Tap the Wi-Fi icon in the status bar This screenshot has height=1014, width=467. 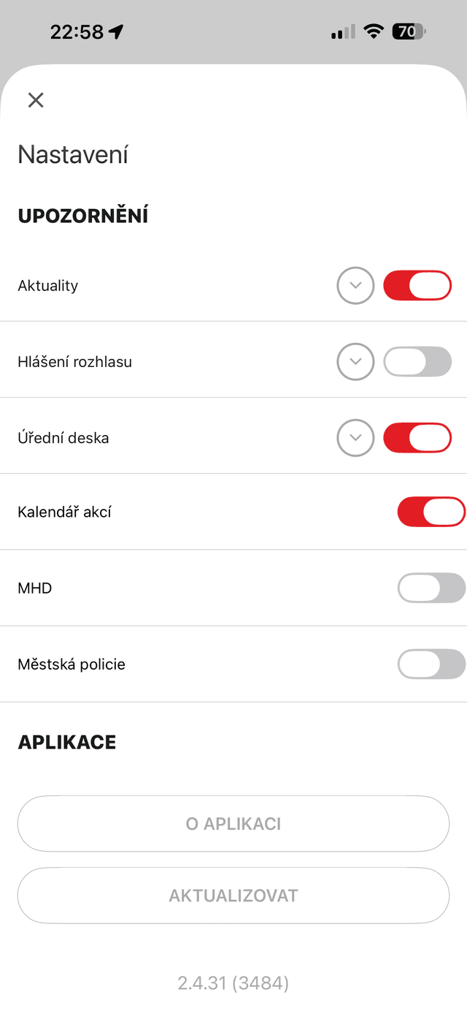pos(374,31)
